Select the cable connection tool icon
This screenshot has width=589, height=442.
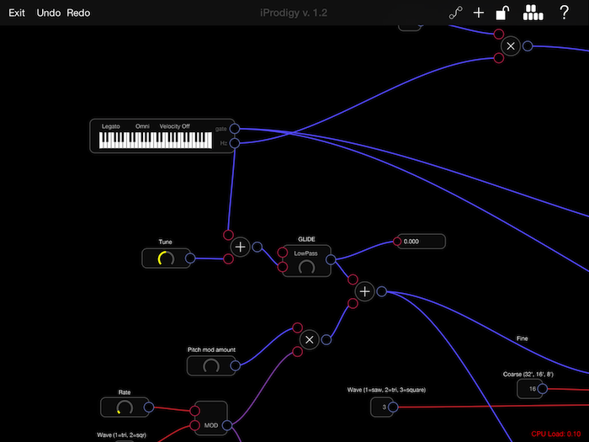456,13
